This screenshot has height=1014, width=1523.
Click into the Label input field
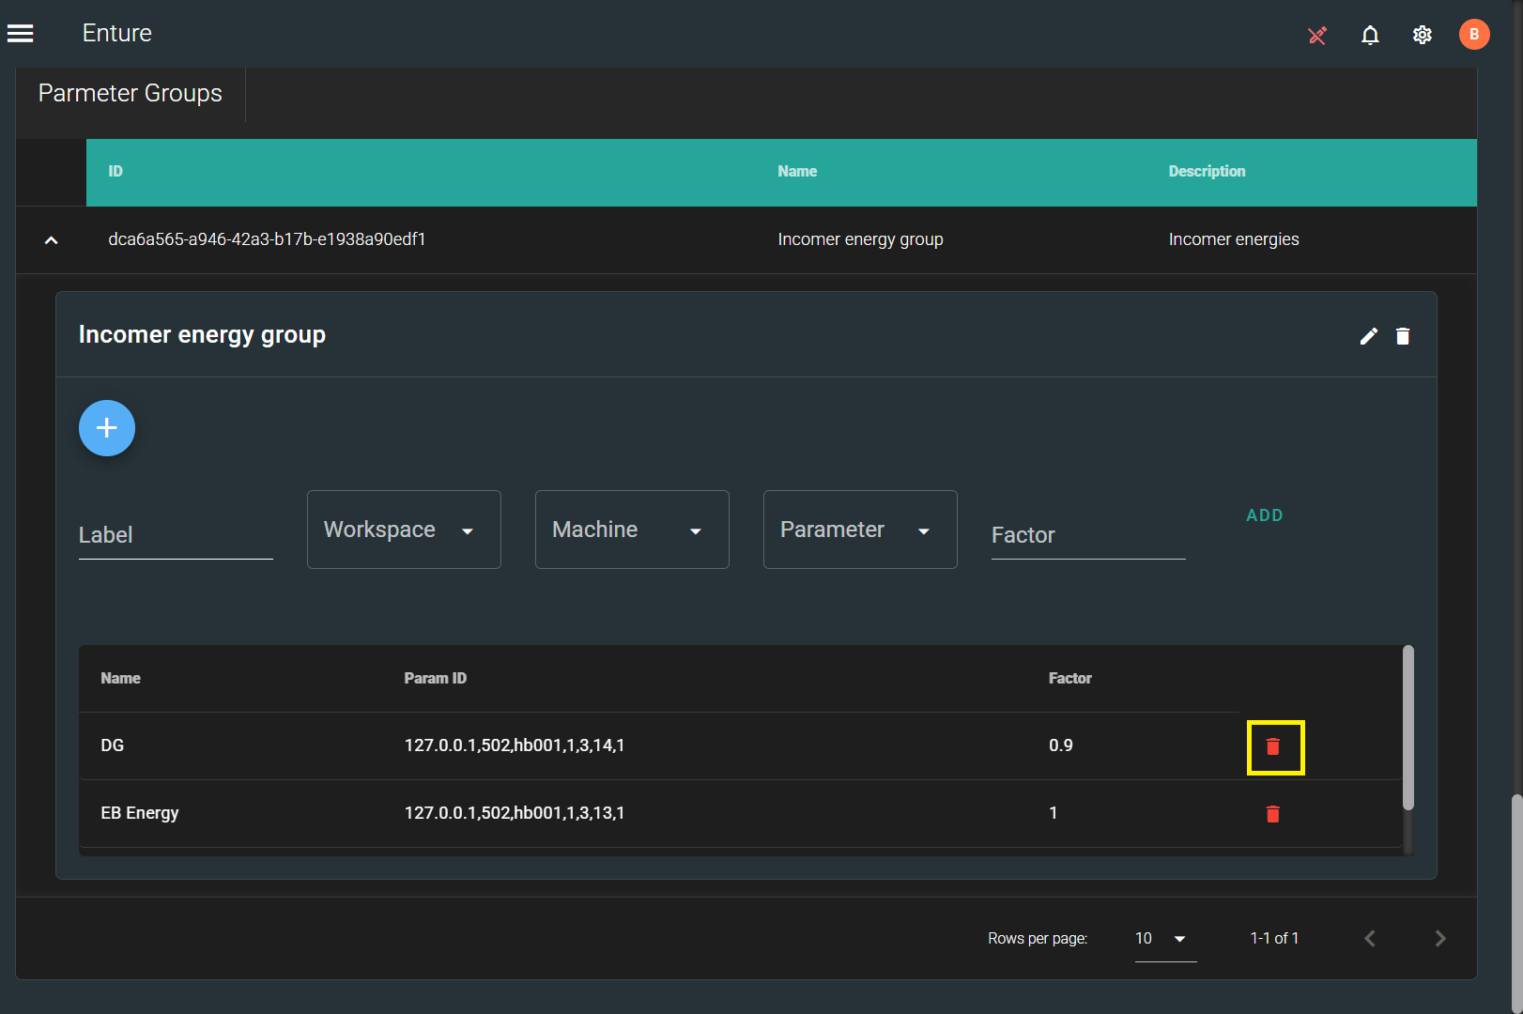tap(176, 536)
